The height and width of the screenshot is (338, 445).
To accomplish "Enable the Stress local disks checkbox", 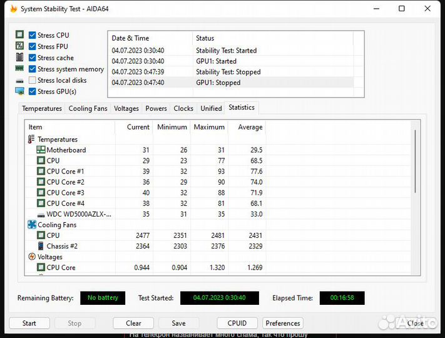I will tap(33, 80).
